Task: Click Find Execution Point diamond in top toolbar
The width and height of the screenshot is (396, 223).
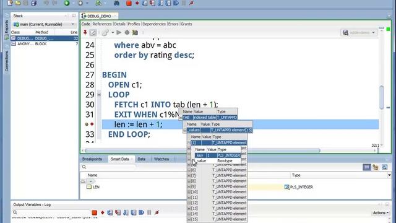Action: coord(137,3)
